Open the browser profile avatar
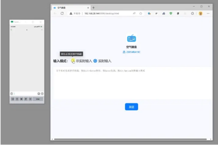Image resolution: width=218 pixels, height=145 pixels. coord(200,13)
